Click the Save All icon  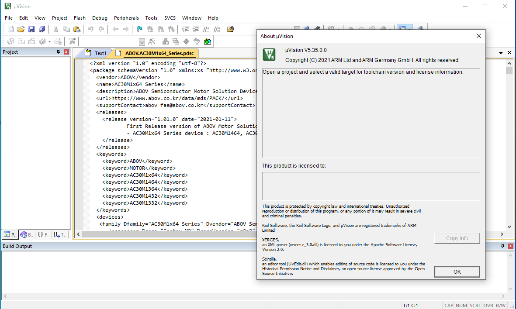click(x=42, y=29)
